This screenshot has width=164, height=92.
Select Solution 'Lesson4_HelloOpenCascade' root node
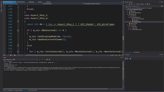click(x=139, y=8)
